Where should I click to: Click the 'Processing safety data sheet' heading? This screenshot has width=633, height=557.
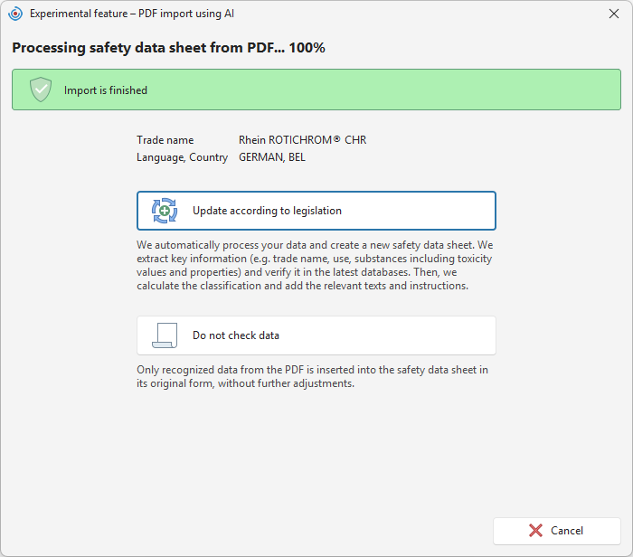(x=168, y=48)
